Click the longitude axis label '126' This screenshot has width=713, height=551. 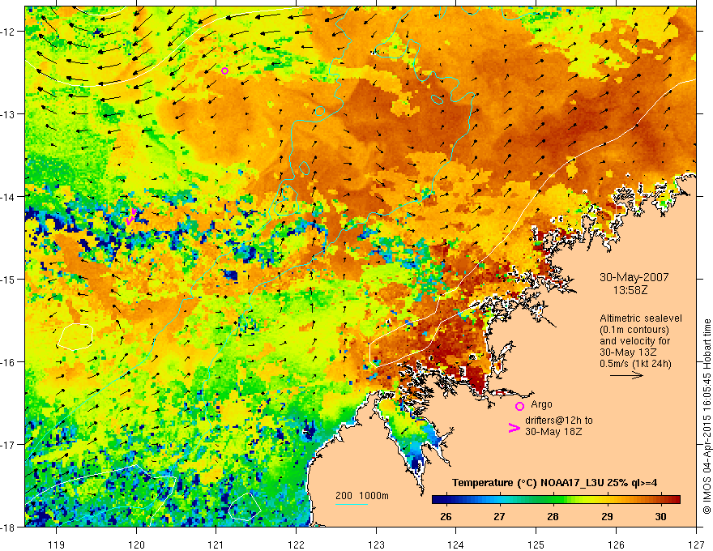(616, 545)
